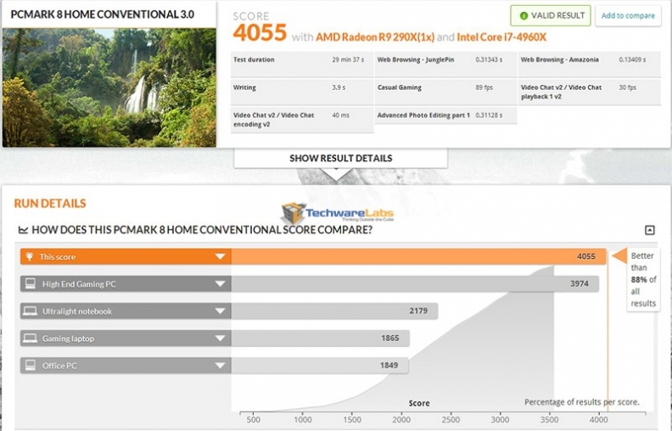Expand the Ultralight notebook dropdown arrow
This screenshot has width=672, height=431.
[x=221, y=311]
